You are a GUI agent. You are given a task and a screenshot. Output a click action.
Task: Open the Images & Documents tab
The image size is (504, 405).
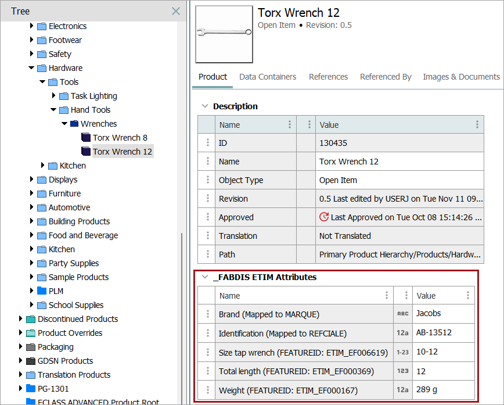click(461, 77)
